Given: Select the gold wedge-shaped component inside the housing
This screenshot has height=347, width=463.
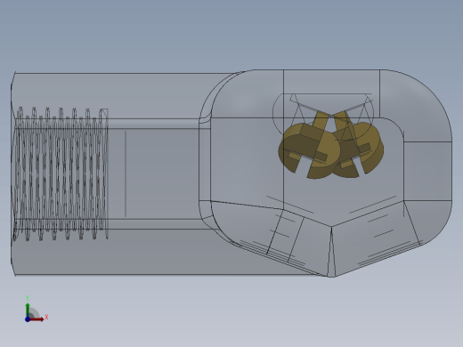Looking at the screenshot, I should tap(330, 145).
